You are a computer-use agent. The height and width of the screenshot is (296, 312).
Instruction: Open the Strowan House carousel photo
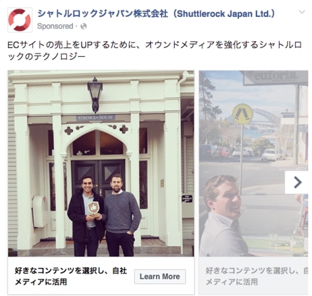point(101,163)
